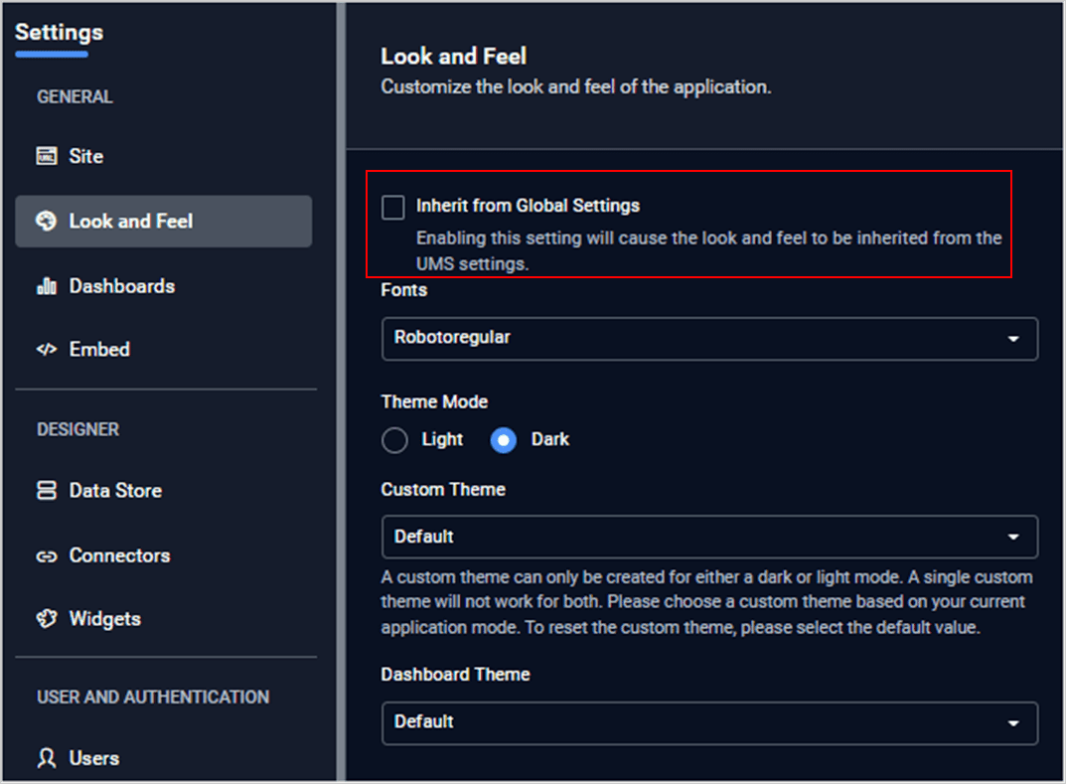Click the Inherit from Global Settings label
Viewport: 1066px width, 784px height.
pyautogui.click(x=528, y=206)
